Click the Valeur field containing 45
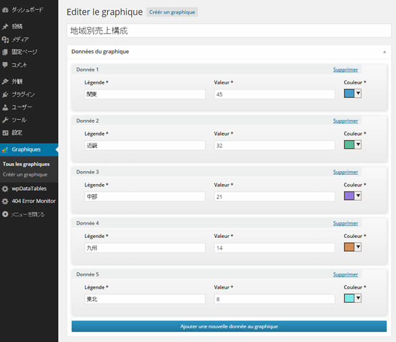The height and width of the screenshot is (342, 396). pos(275,94)
